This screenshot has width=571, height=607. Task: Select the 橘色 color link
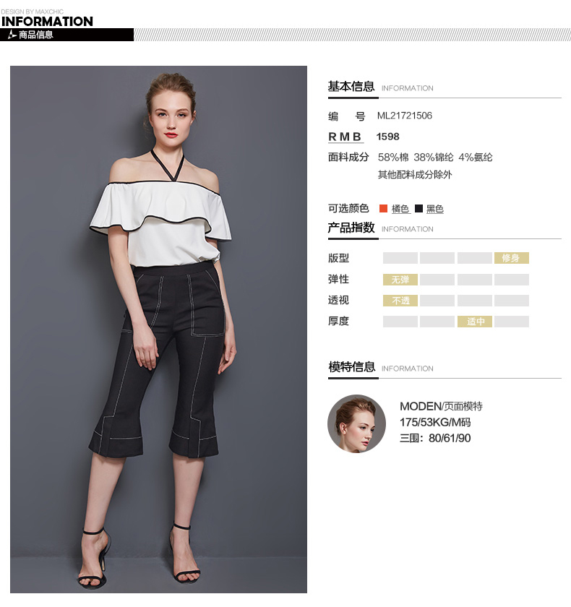(x=400, y=209)
